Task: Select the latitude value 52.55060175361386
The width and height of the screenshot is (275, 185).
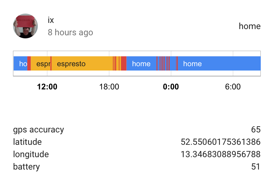Action: pos(220,142)
